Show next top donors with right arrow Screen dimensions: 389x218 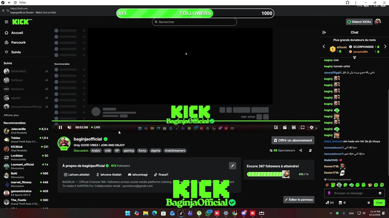(x=385, y=47)
